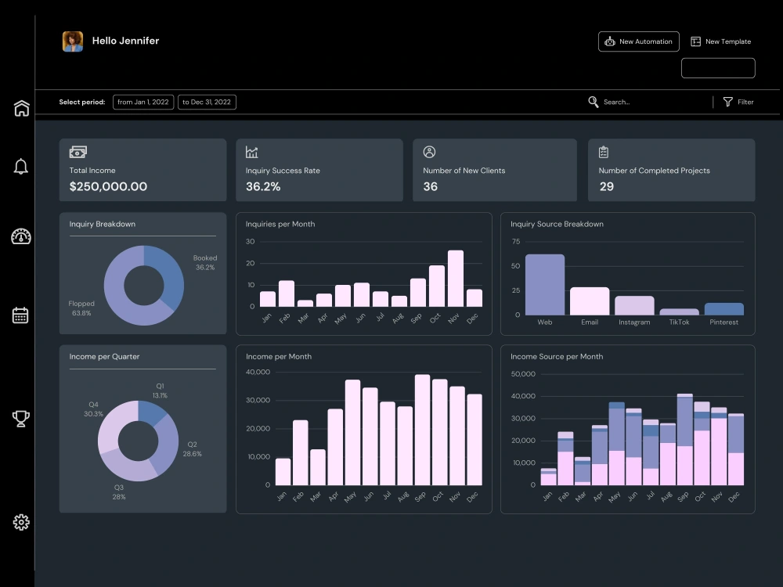The image size is (783, 587).
Task: Click the Sep bar in Income per Month
Action: pyautogui.click(x=423, y=430)
